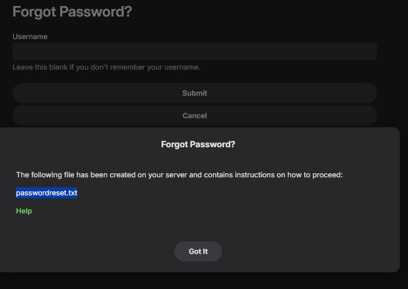Click the selected text passwordreset.txt
The width and height of the screenshot is (408, 289).
click(x=47, y=193)
